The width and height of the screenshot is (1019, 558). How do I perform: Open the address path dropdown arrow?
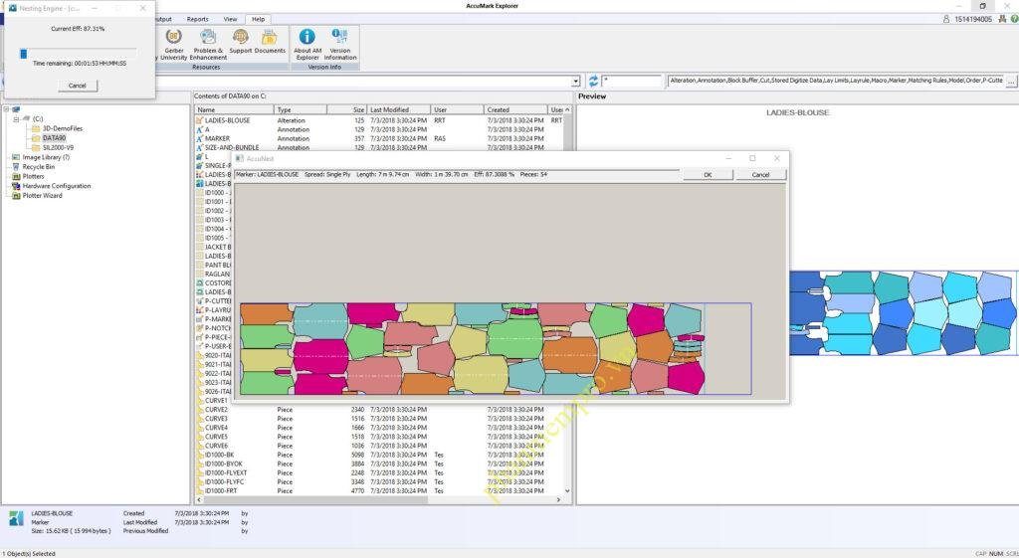575,81
